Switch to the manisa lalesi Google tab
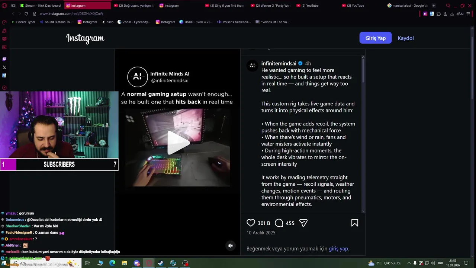Image resolution: width=476 pixels, height=268 pixels. pos(408,6)
